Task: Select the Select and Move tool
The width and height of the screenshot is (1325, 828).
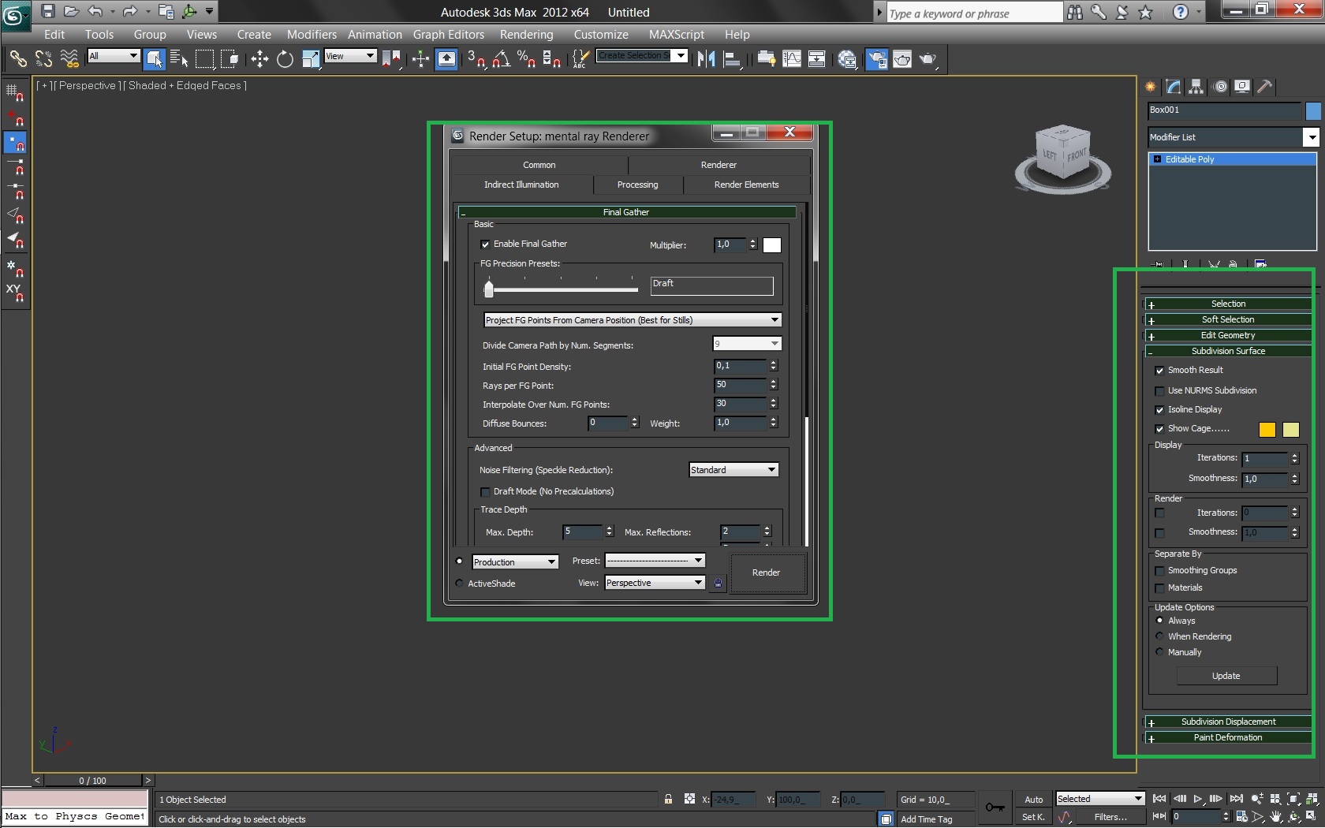Action: click(x=259, y=58)
